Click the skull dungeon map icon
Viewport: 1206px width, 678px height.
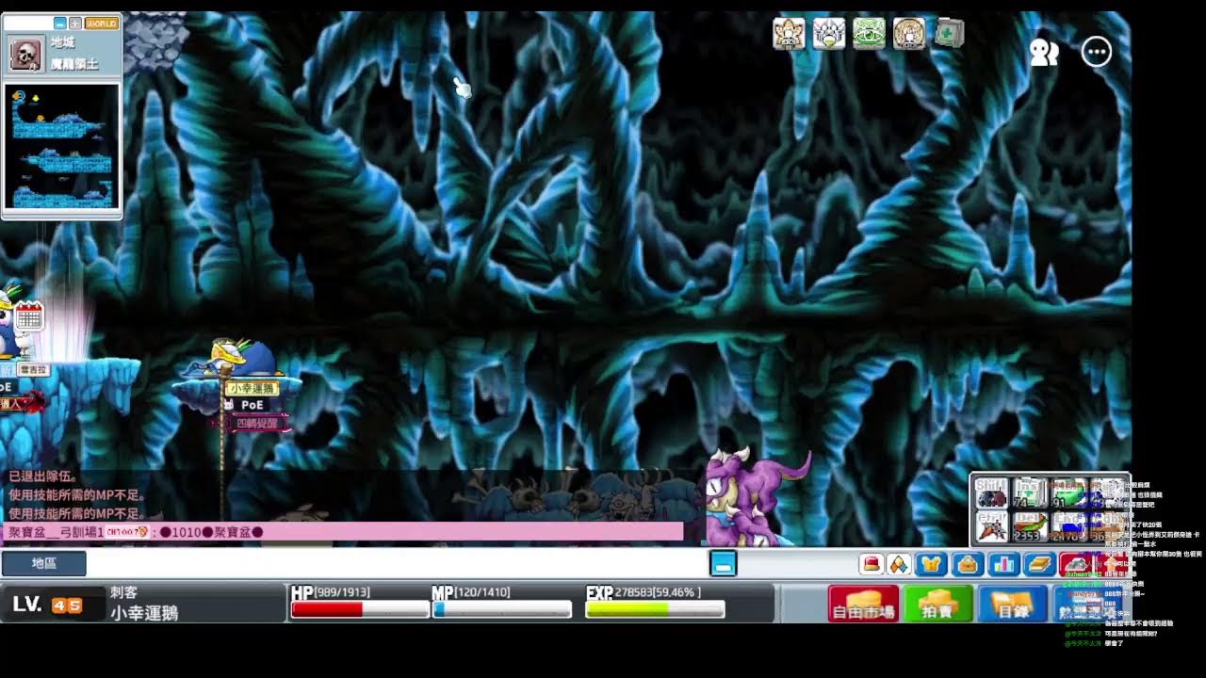point(25,55)
